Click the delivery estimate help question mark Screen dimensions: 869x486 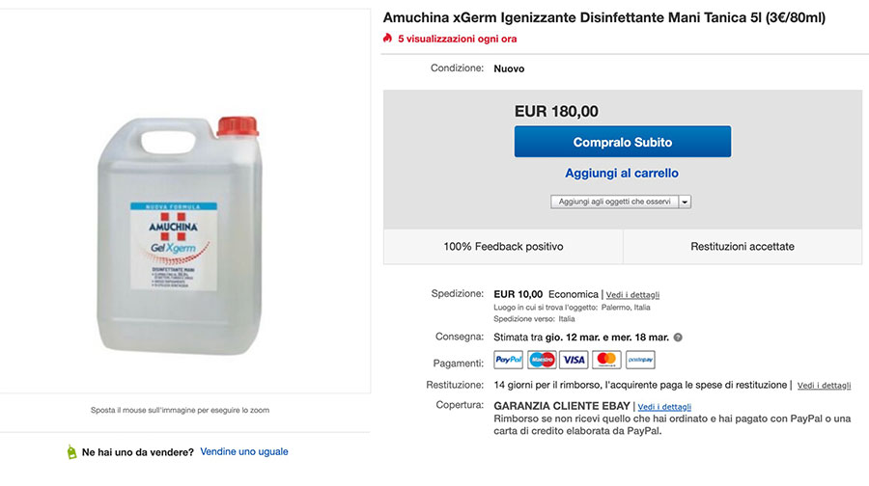[678, 337]
